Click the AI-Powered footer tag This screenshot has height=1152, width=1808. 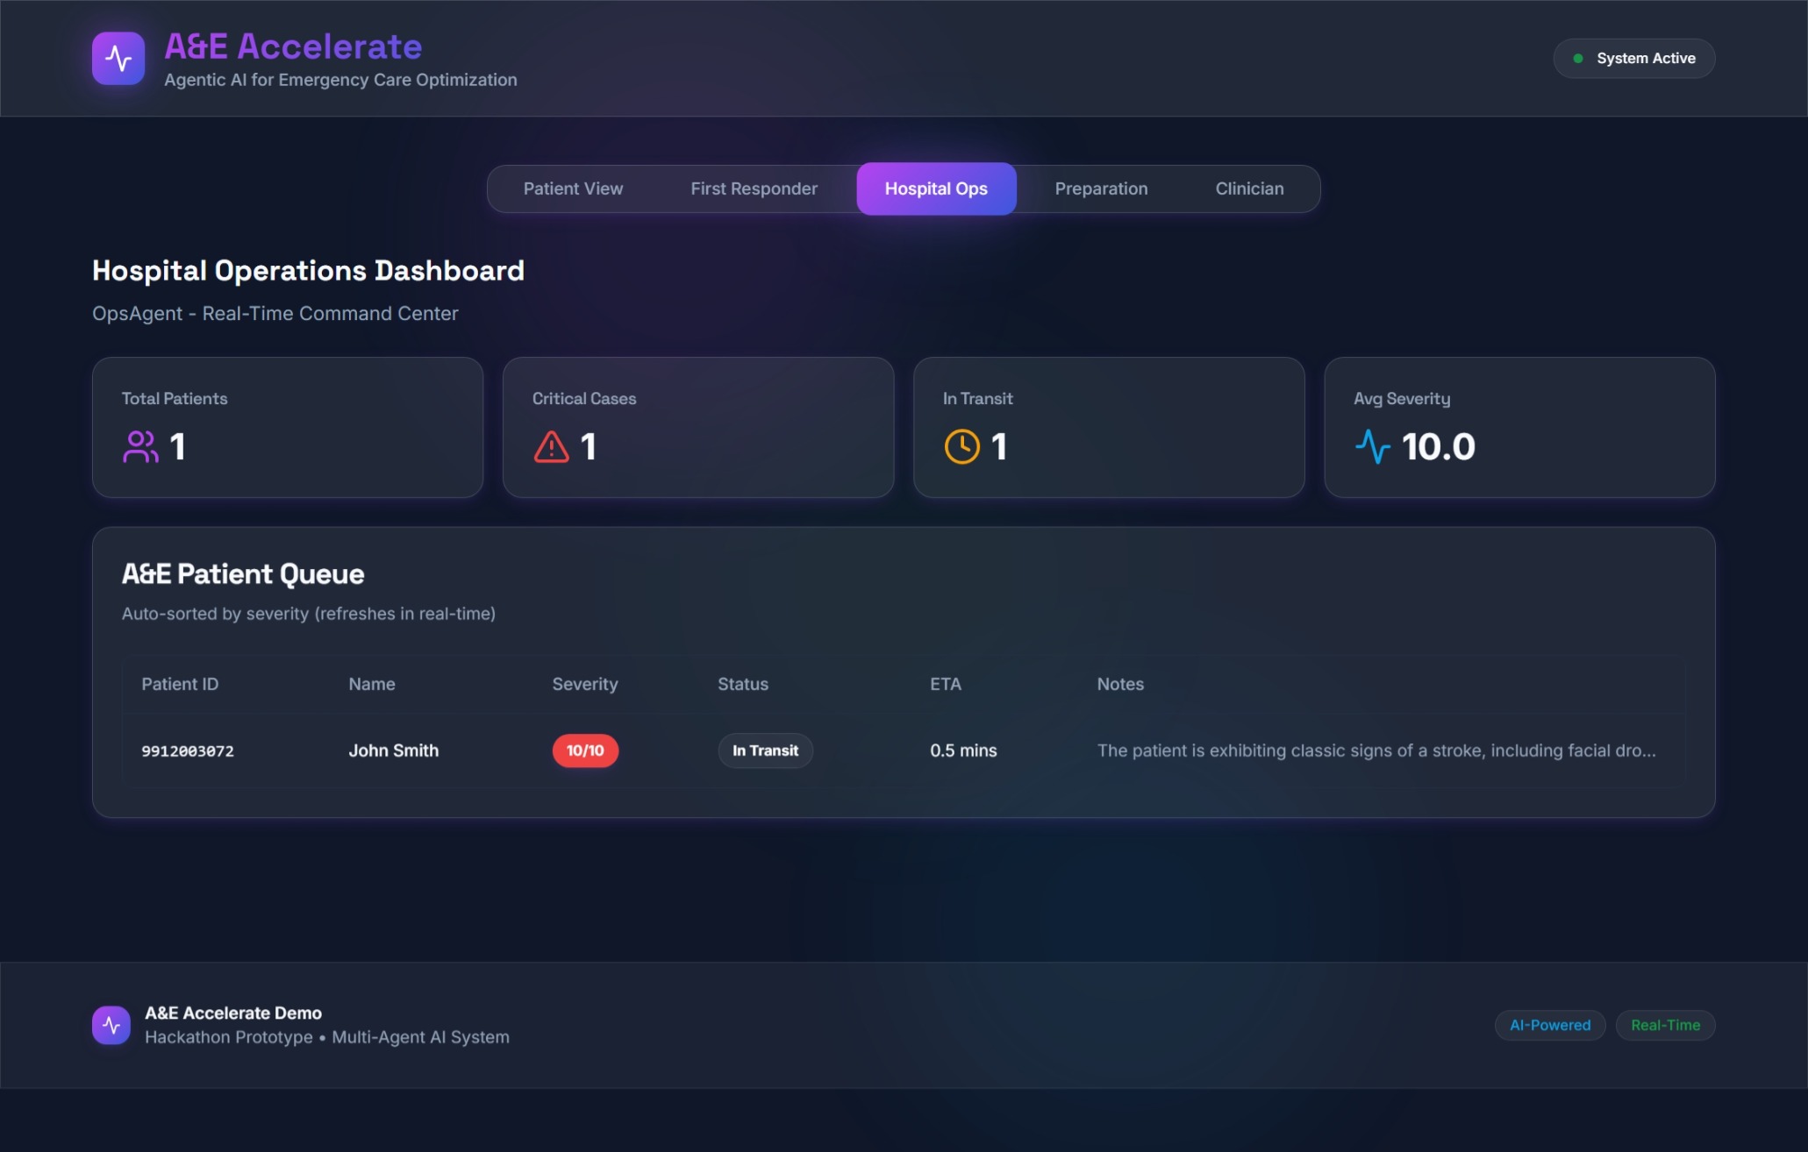tap(1549, 1025)
